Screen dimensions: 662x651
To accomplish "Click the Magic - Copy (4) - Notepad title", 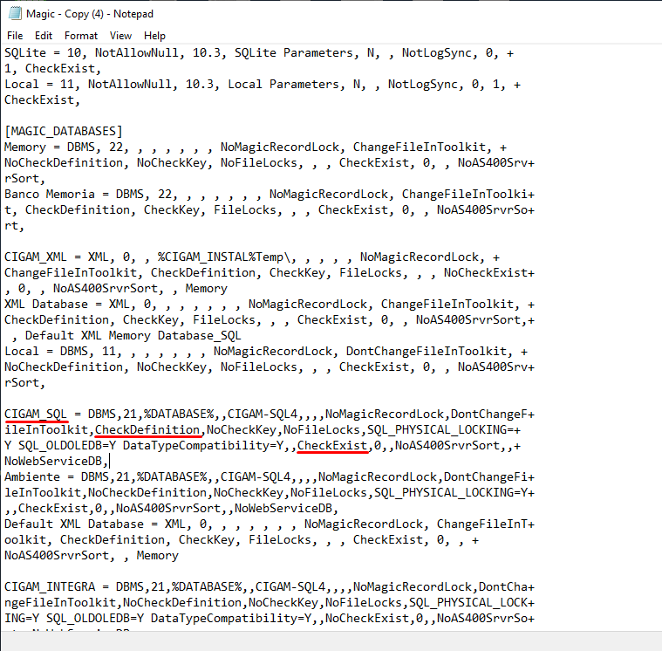I will tap(90, 14).
